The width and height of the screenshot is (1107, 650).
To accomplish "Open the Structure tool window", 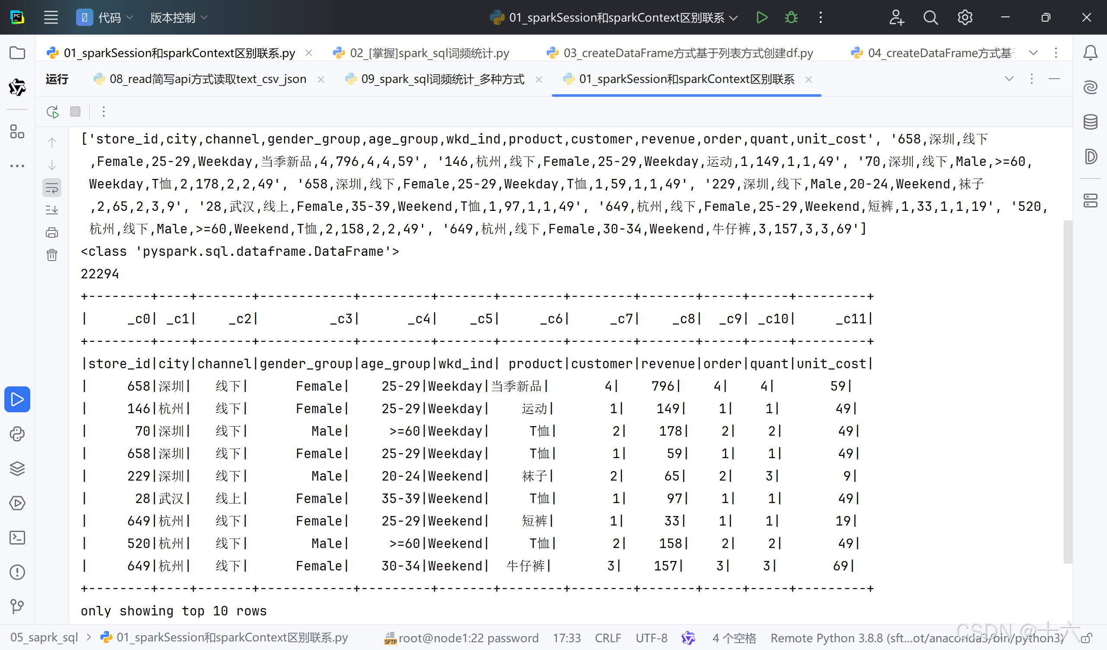I will [x=17, y=131].
